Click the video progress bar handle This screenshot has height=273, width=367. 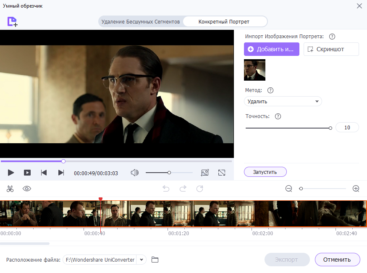[63, 161]
